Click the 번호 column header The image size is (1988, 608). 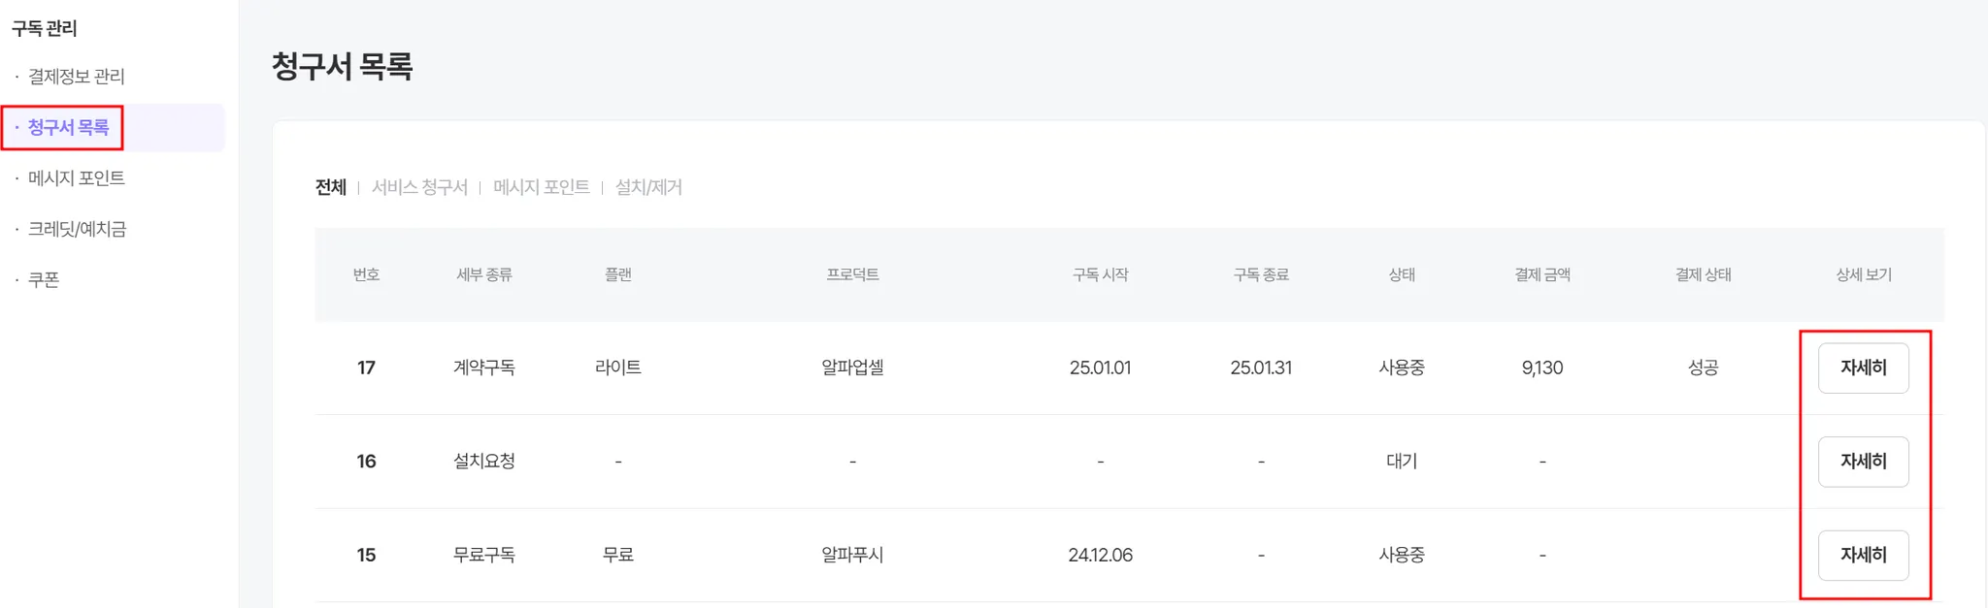[x=366, y=275]
